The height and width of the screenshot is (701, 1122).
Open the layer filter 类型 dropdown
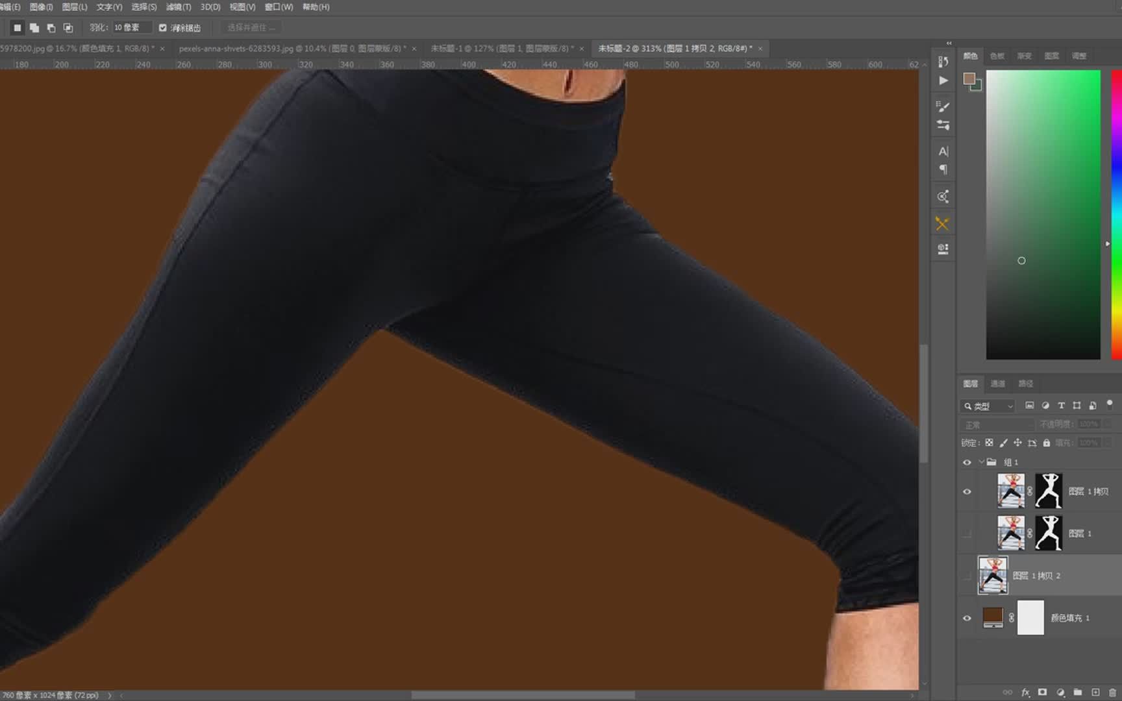coord(988,406)
